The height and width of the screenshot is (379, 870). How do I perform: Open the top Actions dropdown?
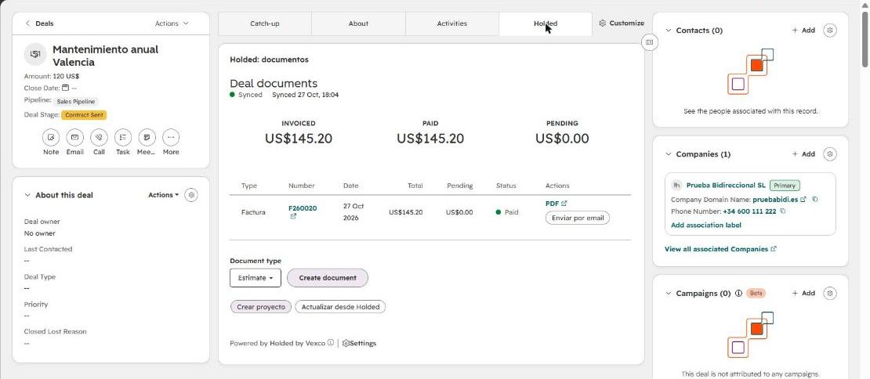click(172, 23)
